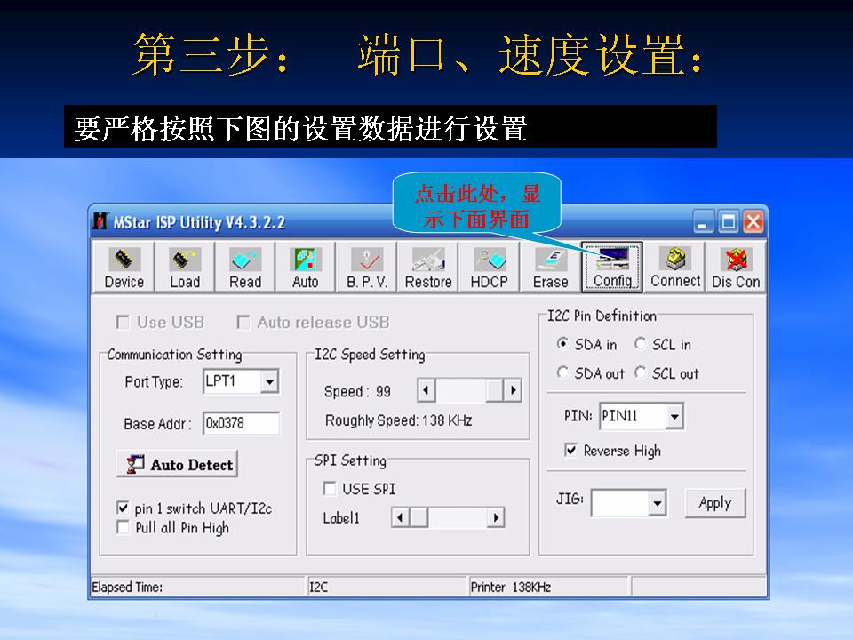Disable pin 1 switch UART/I2c checkbox
Screen dimensions: 853x640
[124, 509]
